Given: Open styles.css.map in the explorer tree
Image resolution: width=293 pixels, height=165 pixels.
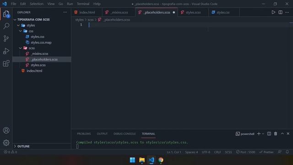Looking at the screenshot, I should pyautogui.click(x=42, y=43).
